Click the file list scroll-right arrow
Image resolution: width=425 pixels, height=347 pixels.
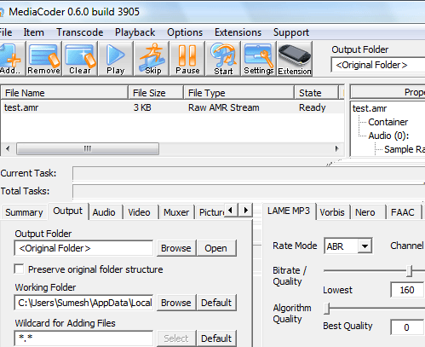pos(336,148)
